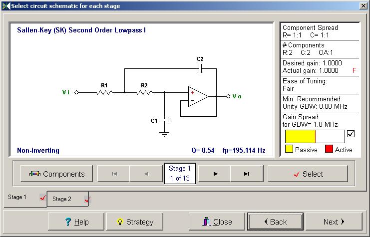370x237 pixels.
Task: Open the Components button
Action: click(56, 174)
